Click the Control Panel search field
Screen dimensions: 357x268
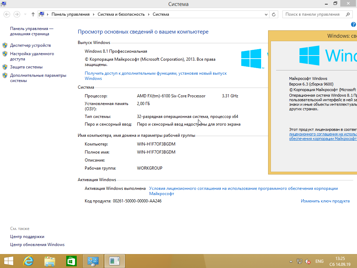(x=312, y=14)
